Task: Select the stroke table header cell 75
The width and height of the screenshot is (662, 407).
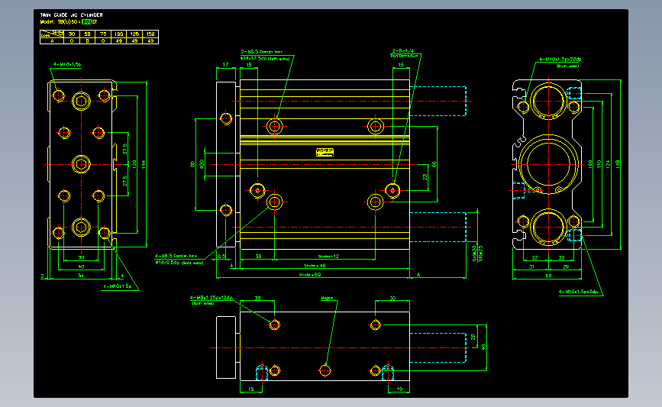Action: click(x=103, y=34)
